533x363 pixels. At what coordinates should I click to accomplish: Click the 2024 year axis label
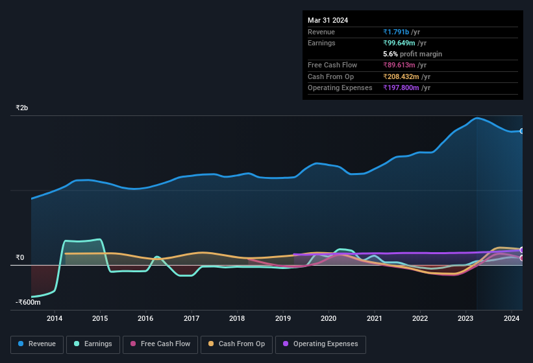[x=512, y=318]
